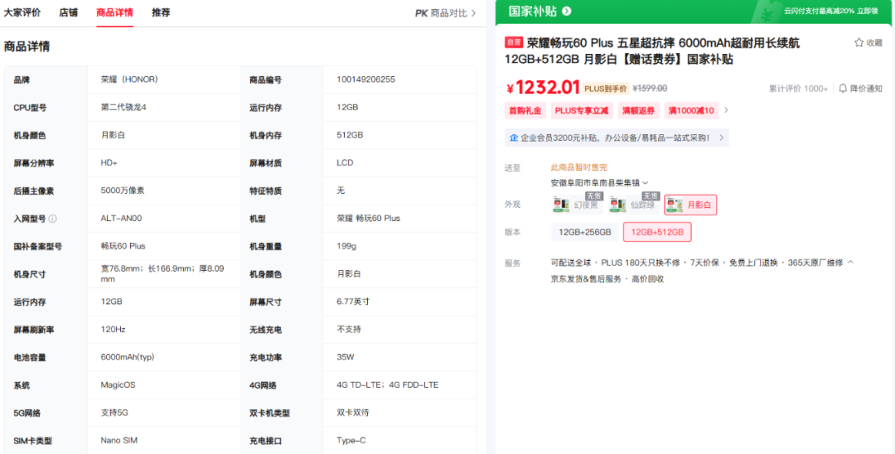Click the 5000万像素 camera value
The image size is (895, 454).
coord(123,191)
